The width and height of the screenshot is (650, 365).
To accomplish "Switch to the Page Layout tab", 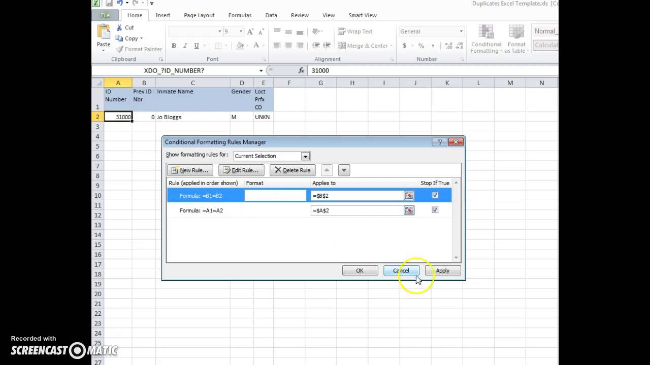I will pyautogui.click(x=199, y=15).
